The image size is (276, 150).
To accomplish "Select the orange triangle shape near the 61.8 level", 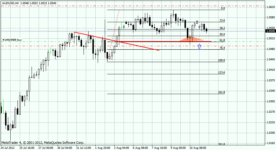I will (192, 39).
